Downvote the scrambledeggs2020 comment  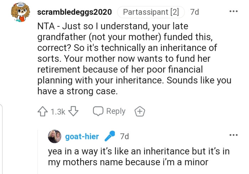pos(73,111)
